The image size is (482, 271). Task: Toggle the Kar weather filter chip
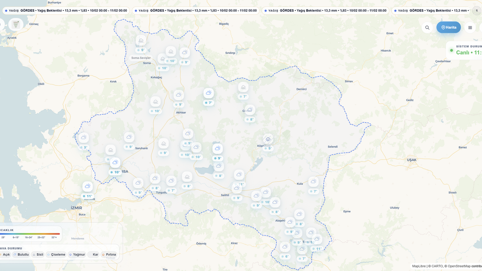coord(93,254)
